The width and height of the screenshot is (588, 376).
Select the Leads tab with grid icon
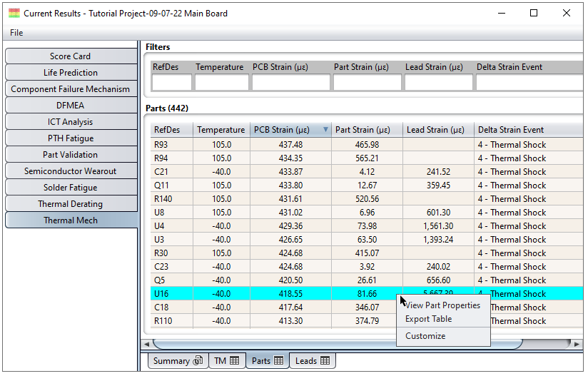(x=313, y=361)
